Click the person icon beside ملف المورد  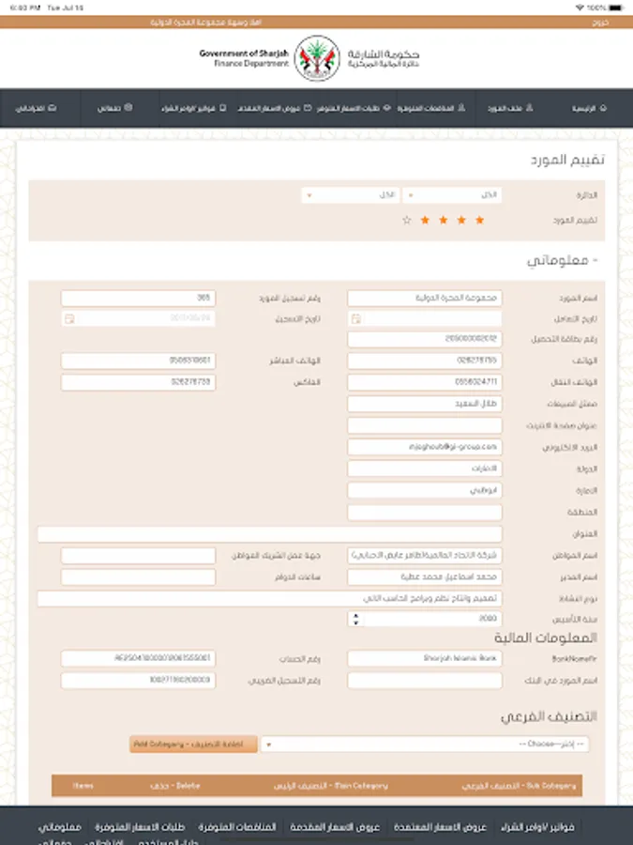pos(529,108)
